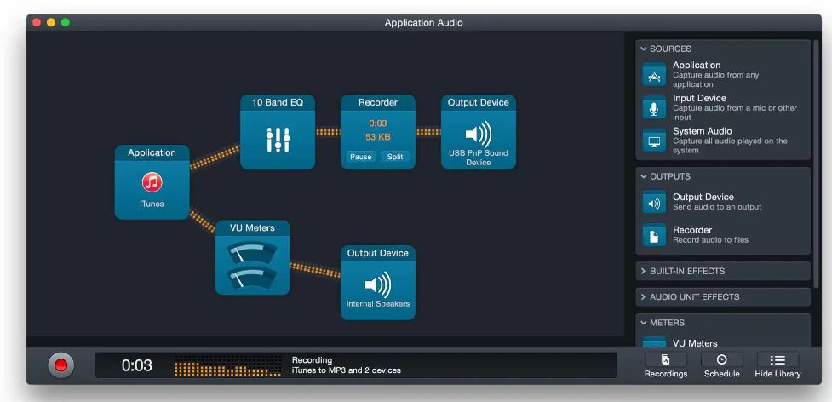Click the green zoom window button
The width and height of the screenshot is (832, 402).
pyautogui.click(x=66, y=22)
